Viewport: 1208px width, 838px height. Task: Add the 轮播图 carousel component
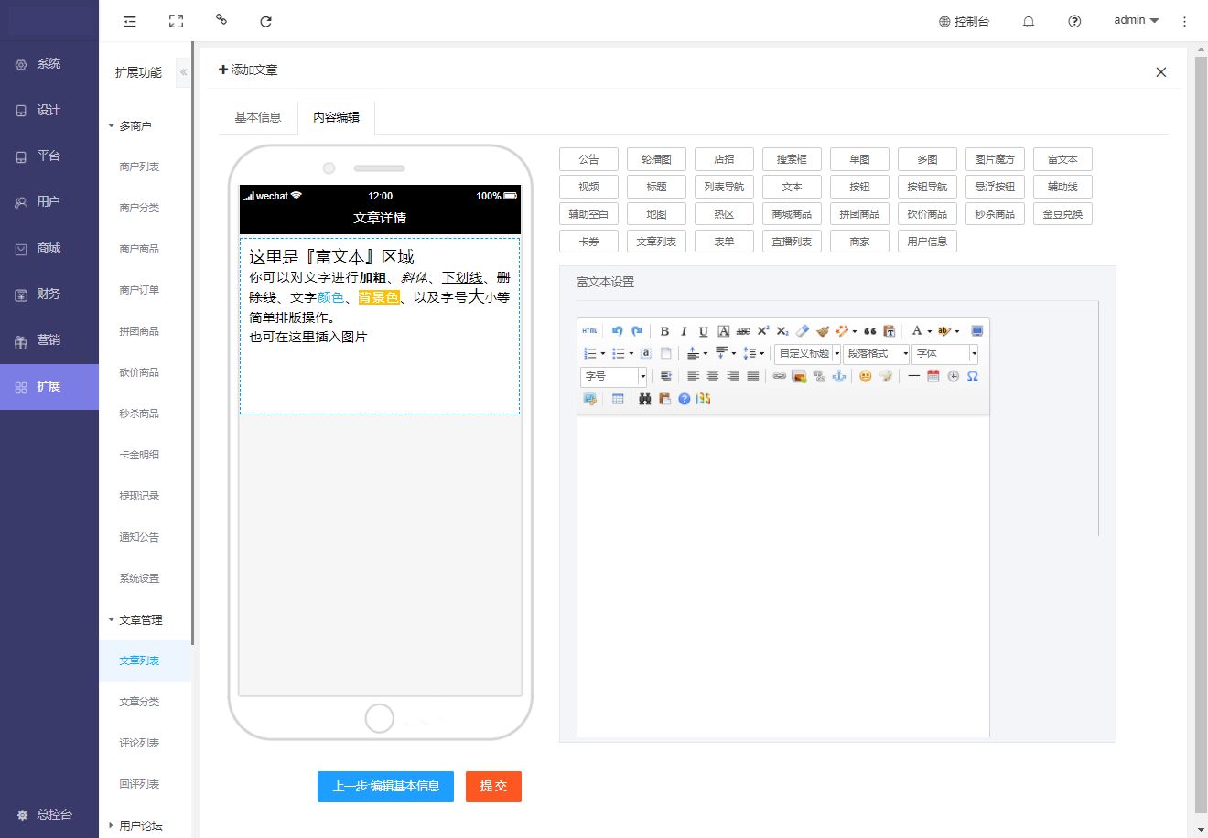pos(656,159)
